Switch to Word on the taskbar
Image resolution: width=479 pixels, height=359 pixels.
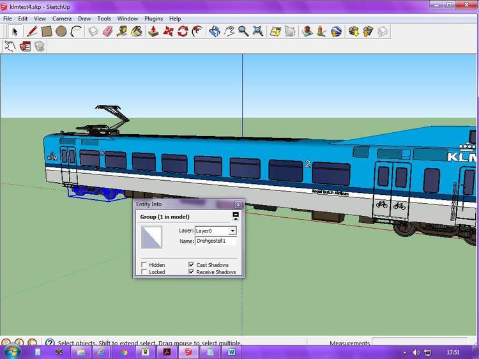231,352
